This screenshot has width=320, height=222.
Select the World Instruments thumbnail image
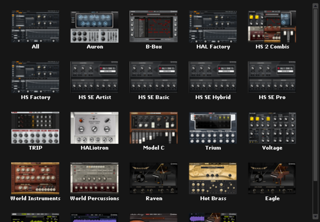click(35, 178)
